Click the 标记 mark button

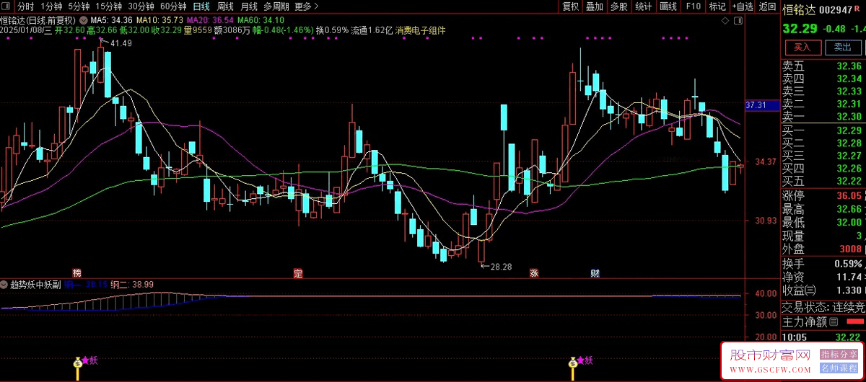717,6
